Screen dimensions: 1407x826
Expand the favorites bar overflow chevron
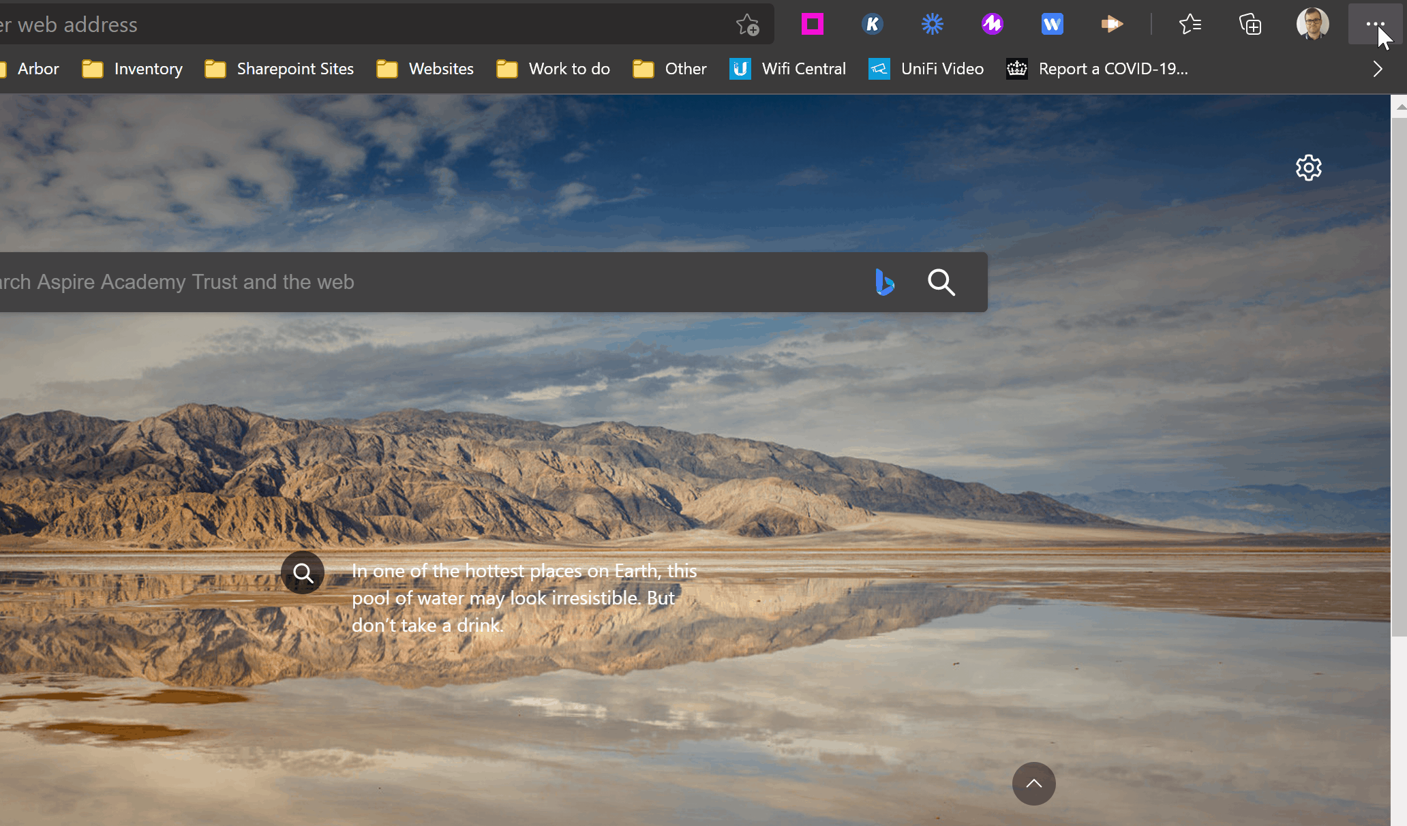click(1377, 69)
